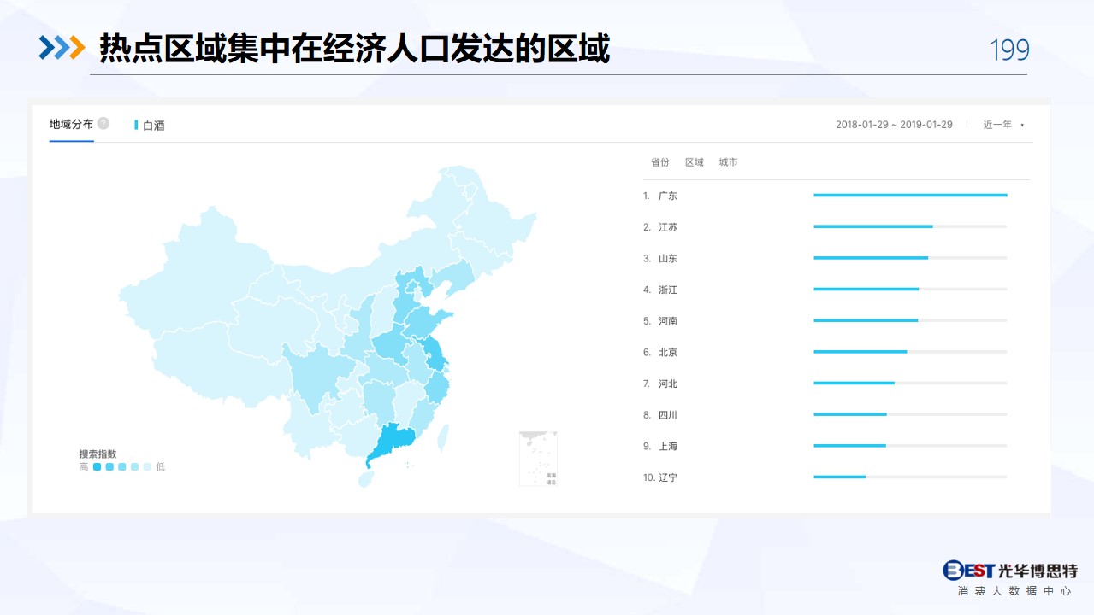Switch to the 城市 tab
Image resolution: width=1094 pixels, height=615 pixels.
pos(728,162)
